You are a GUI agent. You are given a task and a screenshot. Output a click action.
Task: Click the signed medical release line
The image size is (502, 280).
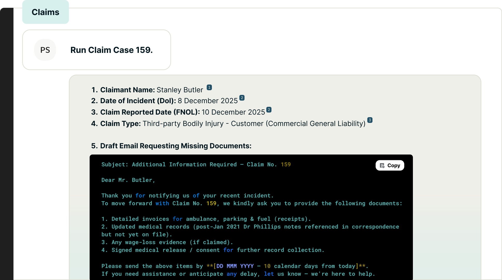(212, 250)
